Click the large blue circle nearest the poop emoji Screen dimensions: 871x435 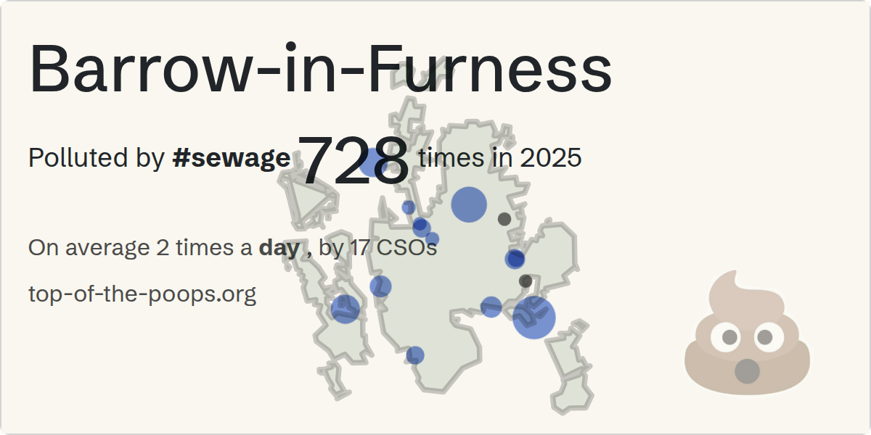(x=533, y=318)
